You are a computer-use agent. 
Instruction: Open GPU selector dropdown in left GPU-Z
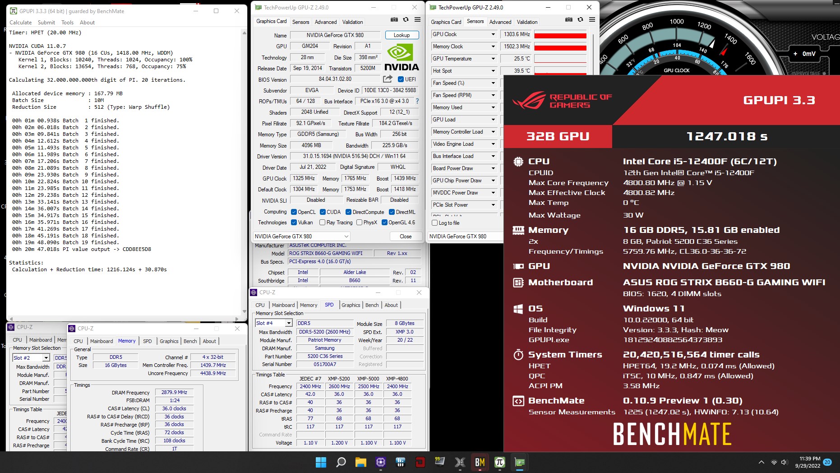(x=301, y=236)
